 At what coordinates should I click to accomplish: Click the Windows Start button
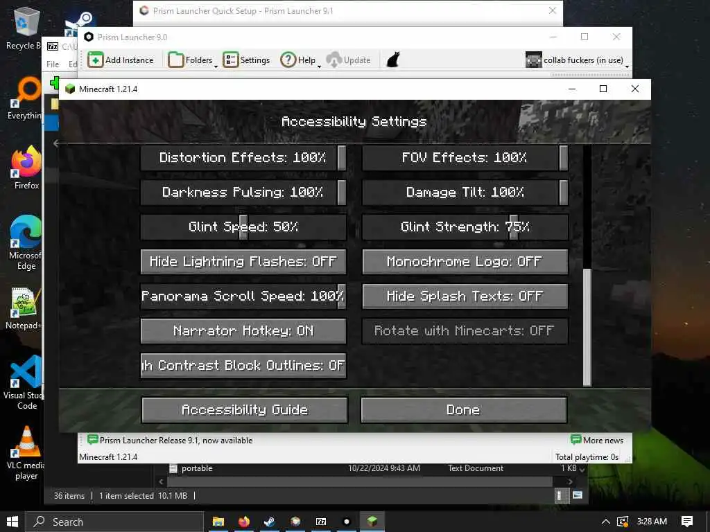(x=12, y=522)
